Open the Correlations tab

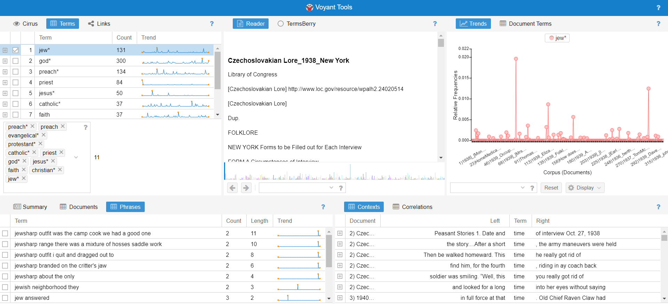click(x=412, y=207)
